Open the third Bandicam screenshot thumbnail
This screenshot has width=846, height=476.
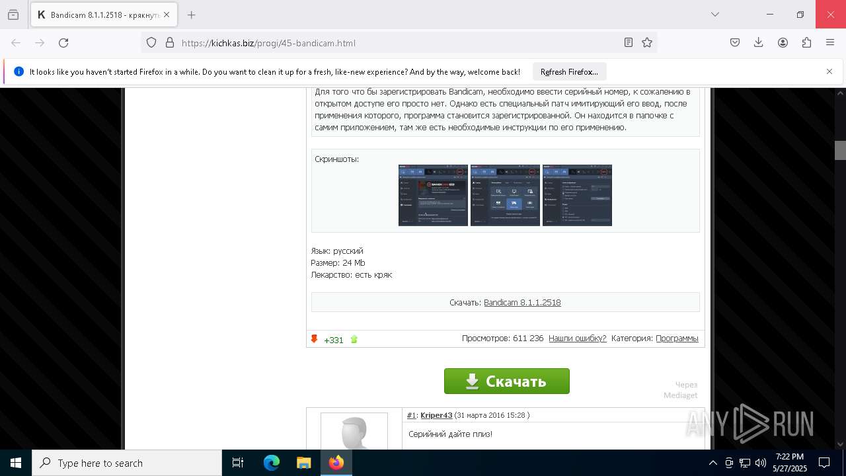coord(577,195)
